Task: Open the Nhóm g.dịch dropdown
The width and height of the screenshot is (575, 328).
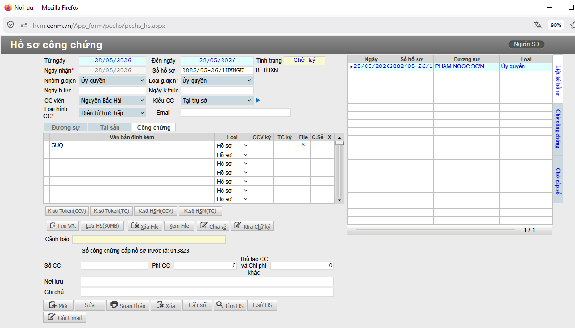Action: point(112,81)
